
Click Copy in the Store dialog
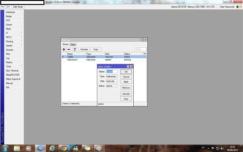tap(126, 99)
